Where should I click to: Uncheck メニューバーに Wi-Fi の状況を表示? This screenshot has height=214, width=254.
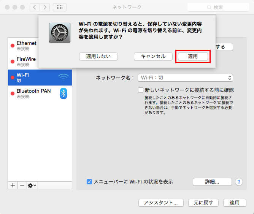tap(89, 182)
